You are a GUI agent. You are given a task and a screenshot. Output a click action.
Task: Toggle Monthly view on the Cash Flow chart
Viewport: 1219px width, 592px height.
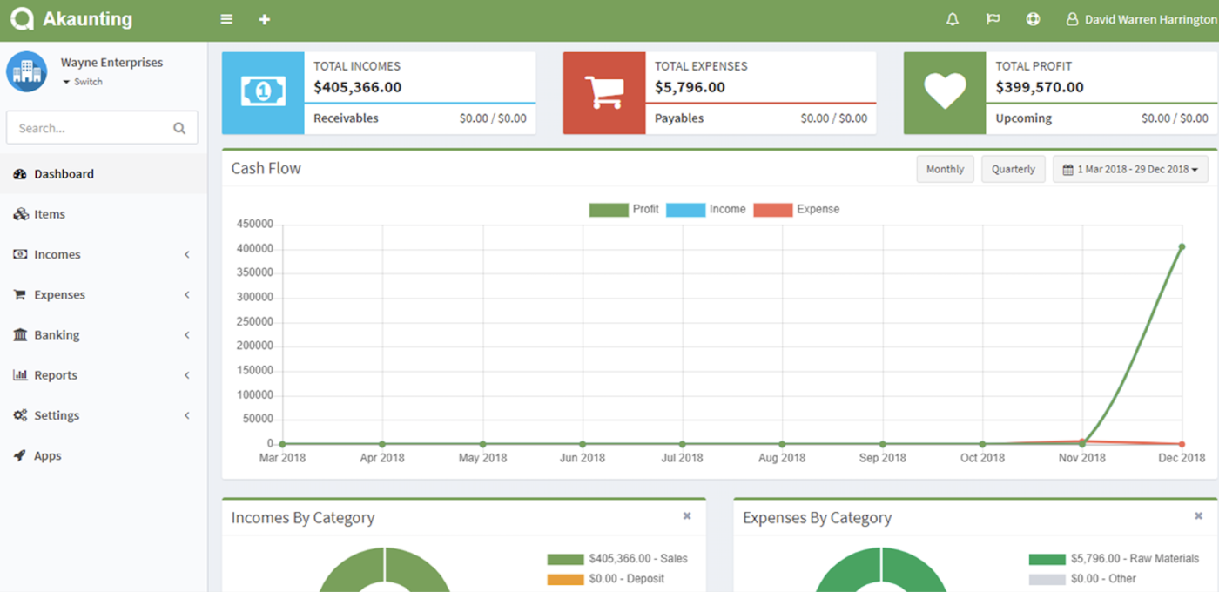(945, 169)
